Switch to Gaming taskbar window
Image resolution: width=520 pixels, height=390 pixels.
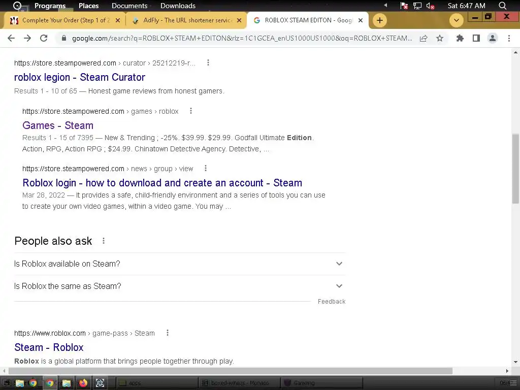coord(321,383)
